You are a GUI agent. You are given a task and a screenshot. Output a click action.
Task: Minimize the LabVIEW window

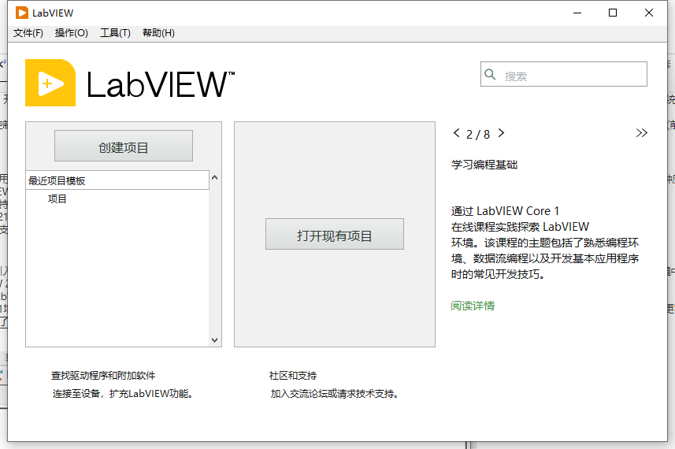(x=577, y=13)
